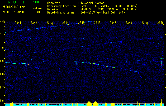Click the HROFFT program title text
The width and height of the screenshot is (166, 106).
[x=16, y=2]
